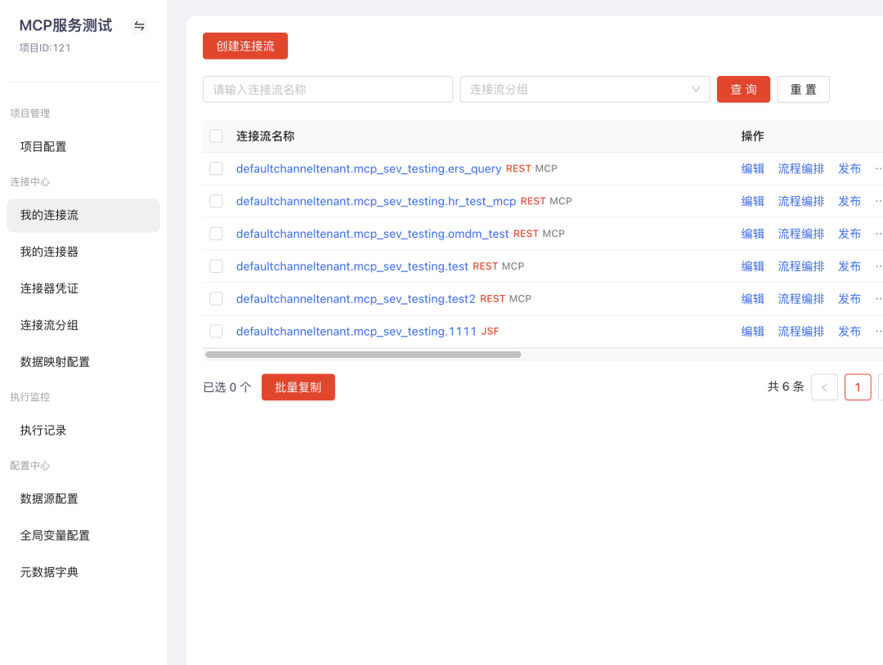Screen dimensions: 883x665
Task: Open the 连接流分组 dropdown filter
Action: (585, 90)
